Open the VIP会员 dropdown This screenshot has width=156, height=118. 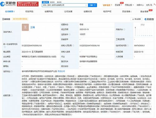107,5
